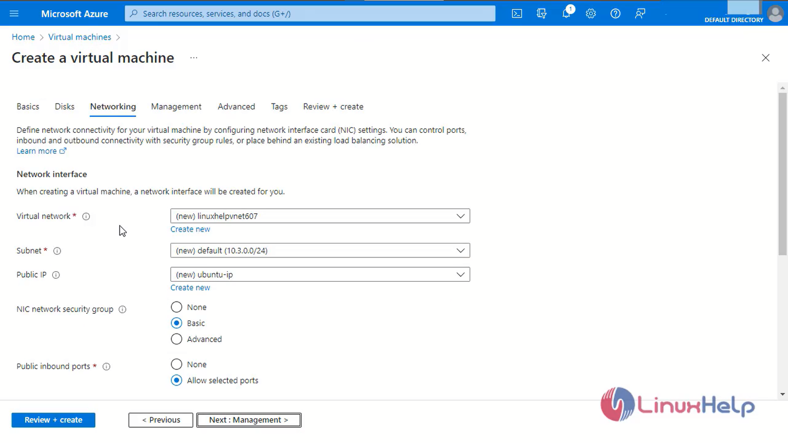Select None for NIC network security group
Viewport: 788px width, 443px height.
pos(176,307)
